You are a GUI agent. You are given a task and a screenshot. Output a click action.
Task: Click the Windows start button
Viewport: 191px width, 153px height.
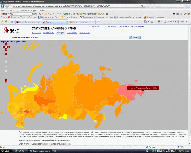(x=6, y=151)
